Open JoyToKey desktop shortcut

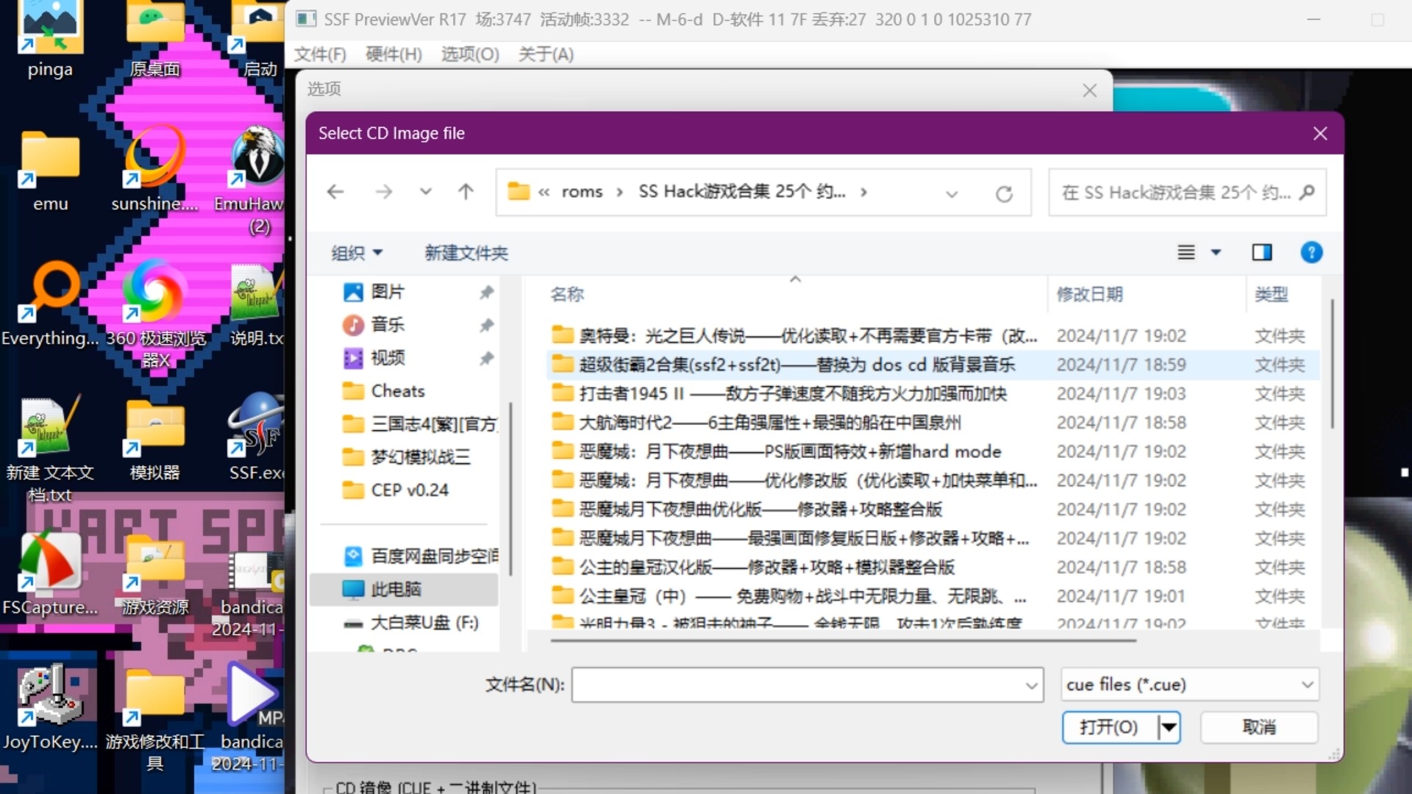[x=50, y=707]
